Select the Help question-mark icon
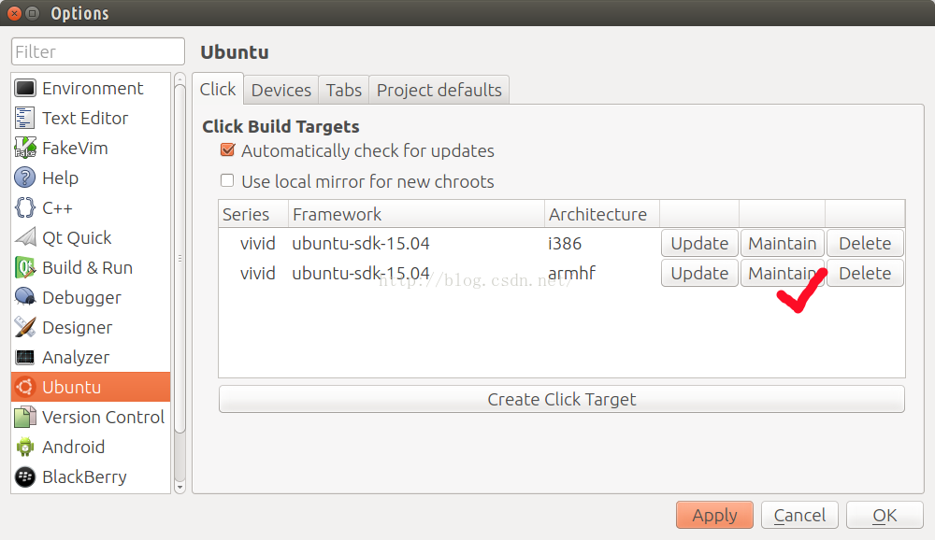This screenshot has width=935, height=540. (25, 178)
